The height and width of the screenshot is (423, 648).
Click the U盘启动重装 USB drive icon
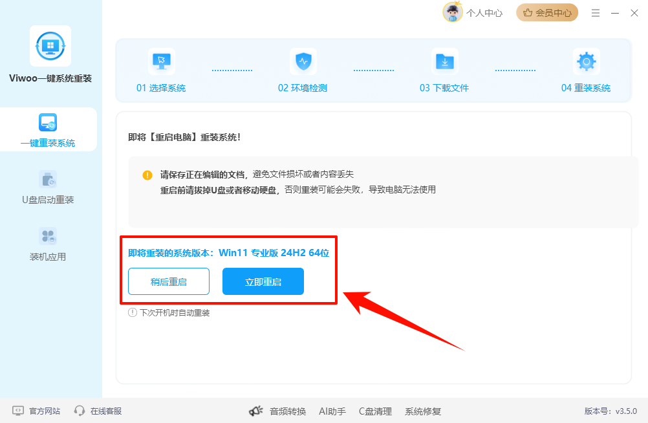48,179
